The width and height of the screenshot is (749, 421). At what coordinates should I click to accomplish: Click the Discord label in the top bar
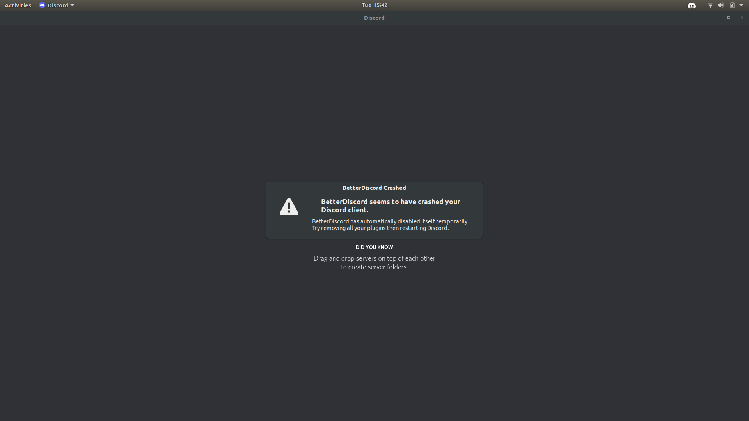click(x=57, y=5)
